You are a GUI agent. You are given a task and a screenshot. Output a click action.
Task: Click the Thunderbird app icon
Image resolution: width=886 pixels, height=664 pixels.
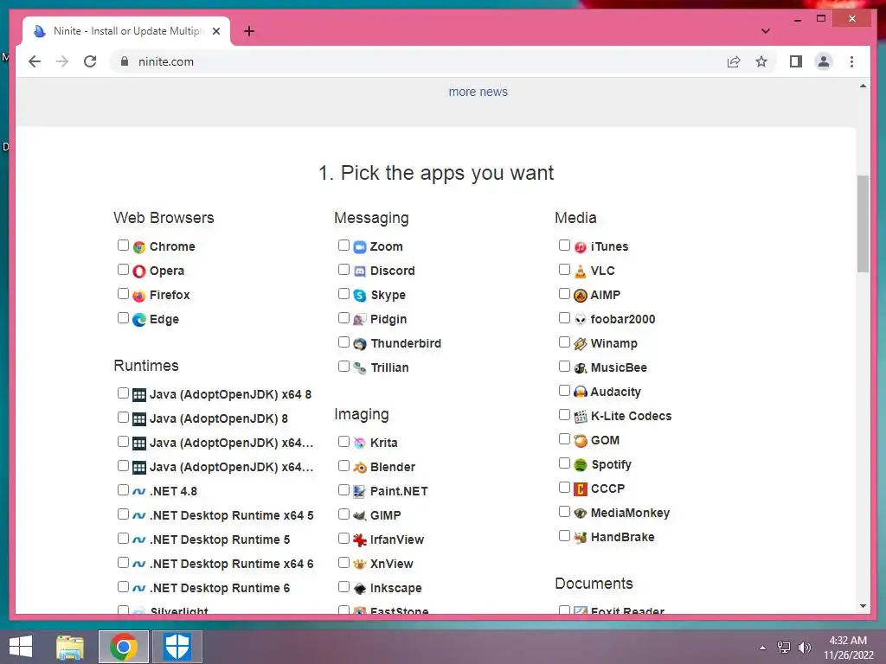pos(360,344)
